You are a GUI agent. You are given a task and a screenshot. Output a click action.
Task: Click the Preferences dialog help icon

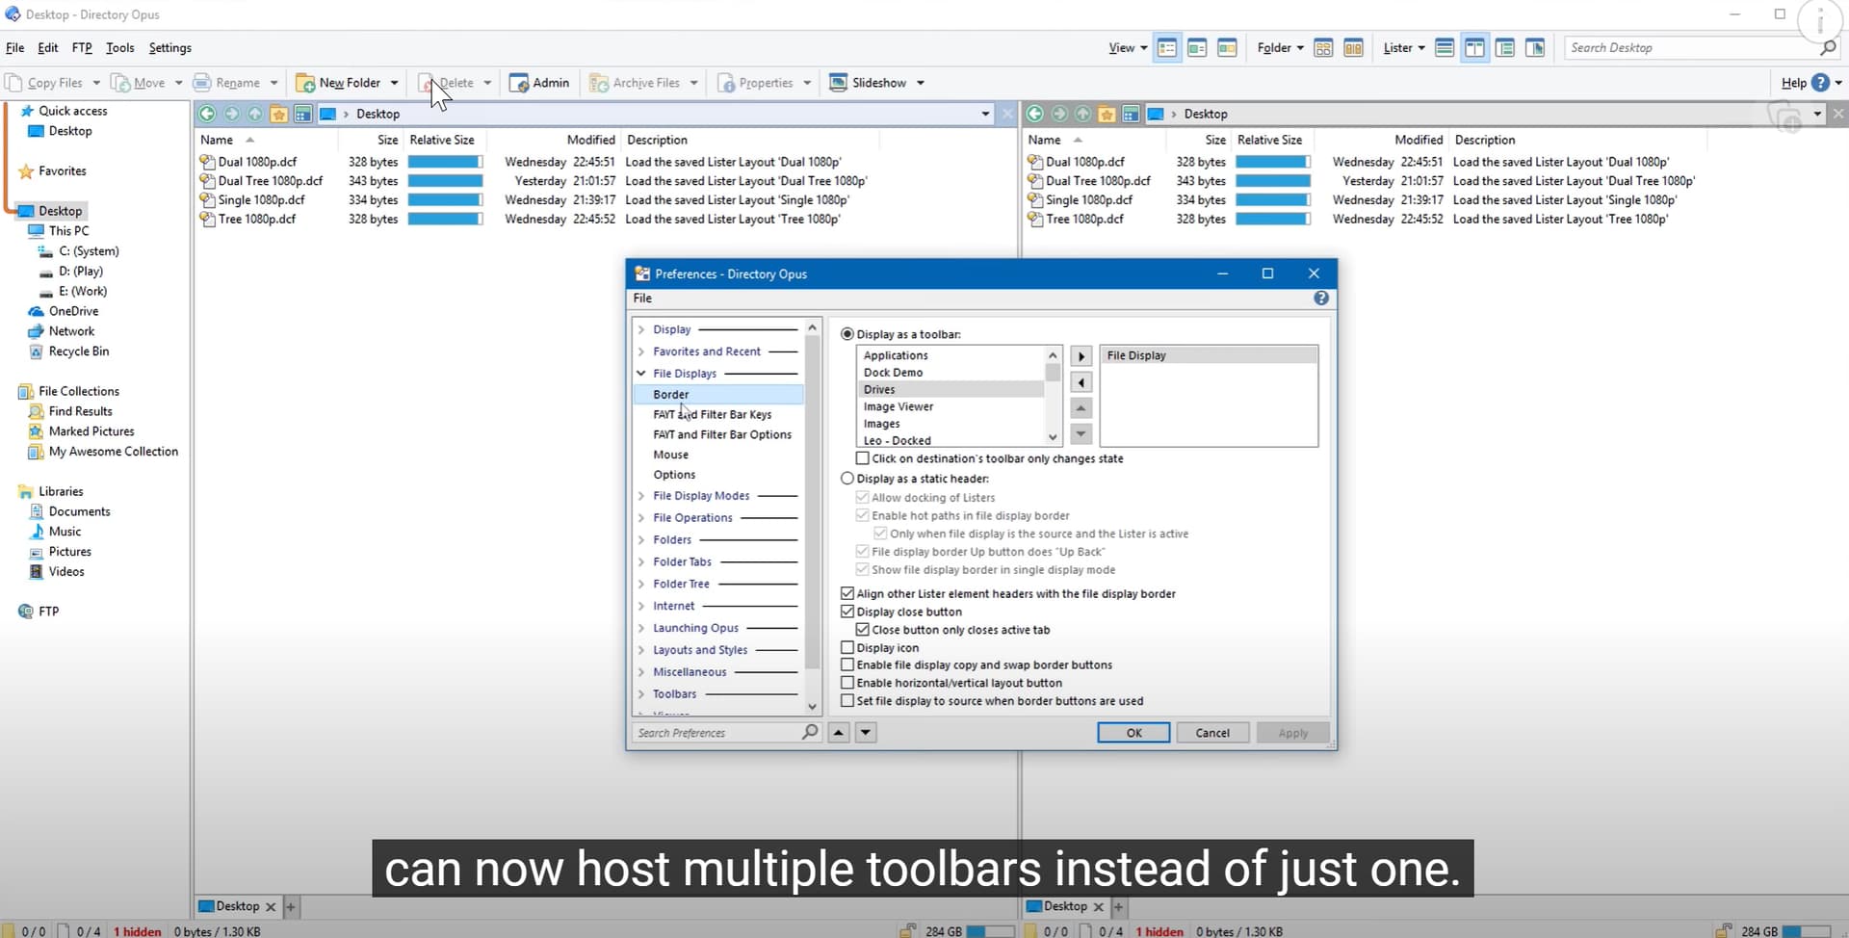point(1321,299)
